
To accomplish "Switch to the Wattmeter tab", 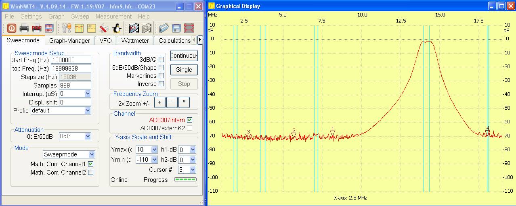I will pos(135,40).
